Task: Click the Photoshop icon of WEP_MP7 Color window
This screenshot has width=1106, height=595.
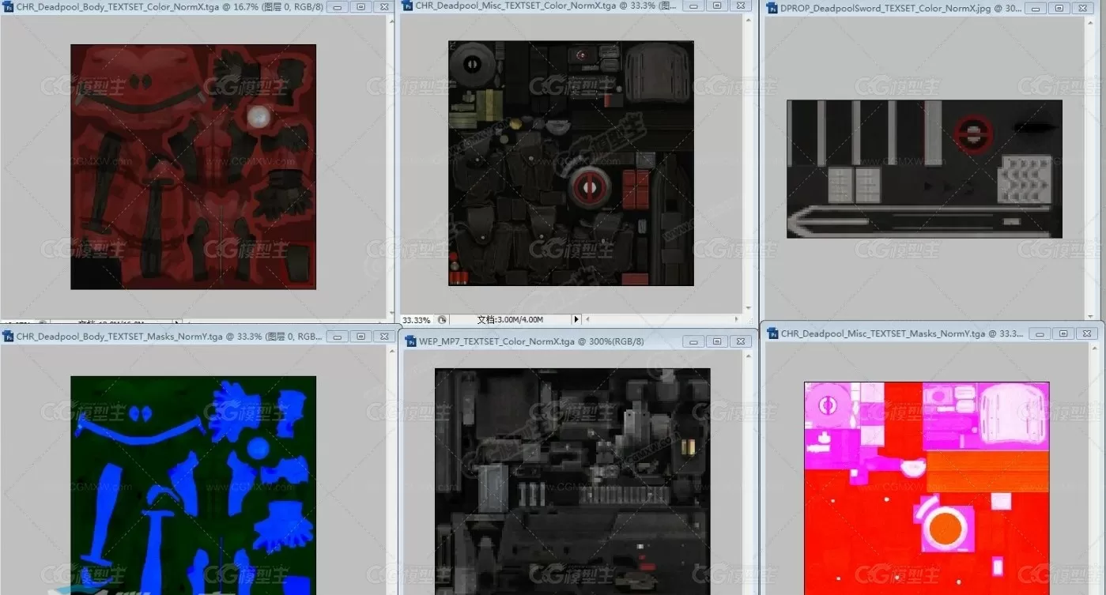Action: tap(410, 341)
